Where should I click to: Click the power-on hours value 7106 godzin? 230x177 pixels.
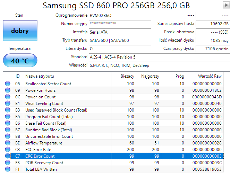[x=213, y=48]
